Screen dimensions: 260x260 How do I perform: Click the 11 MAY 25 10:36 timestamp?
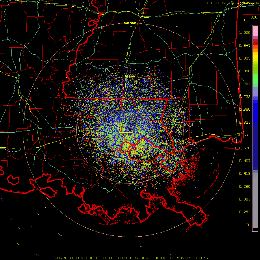189,258
